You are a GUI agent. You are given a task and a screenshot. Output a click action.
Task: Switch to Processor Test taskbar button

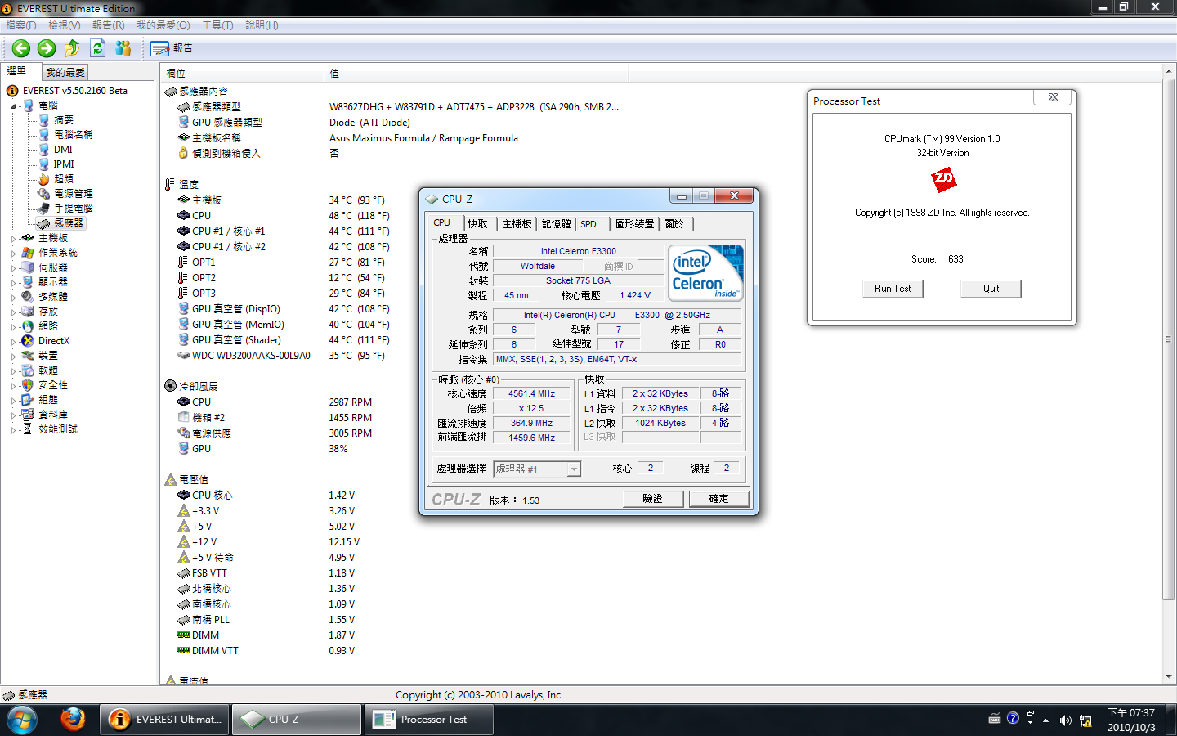coord(430,720)
